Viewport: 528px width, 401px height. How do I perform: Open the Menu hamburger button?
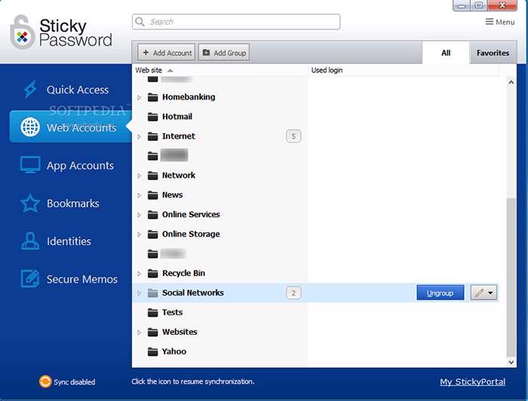click(500, 22)
